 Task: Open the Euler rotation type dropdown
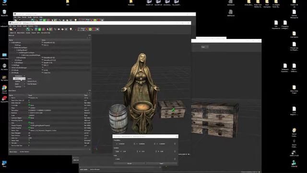point(117,151)
